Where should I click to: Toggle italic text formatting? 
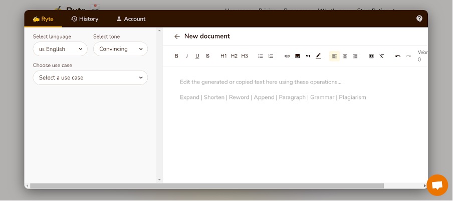187,56
